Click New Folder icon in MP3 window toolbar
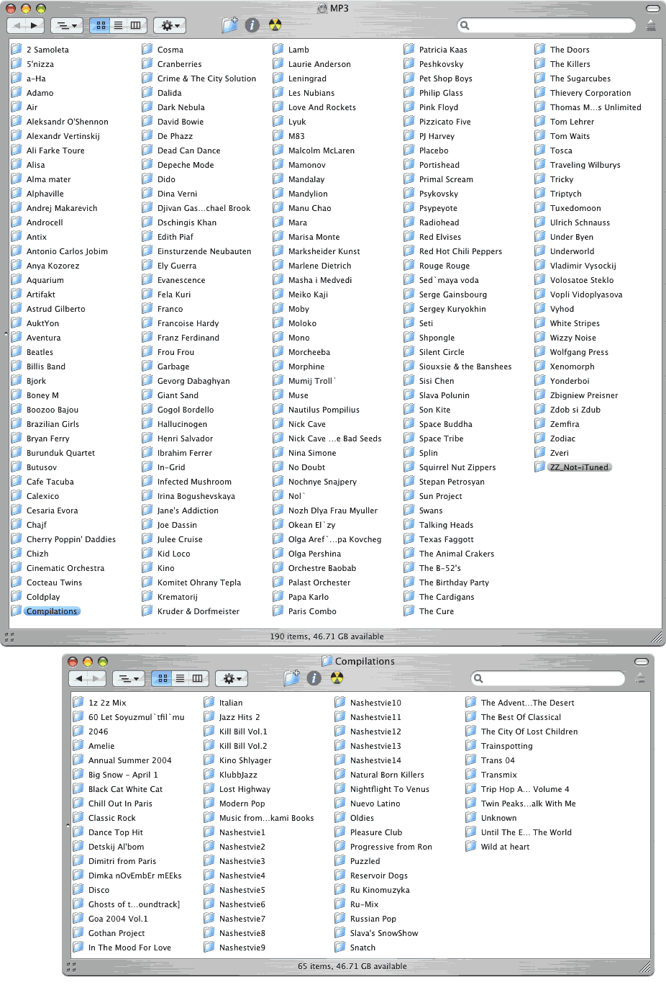 click(x=229, y=25)
